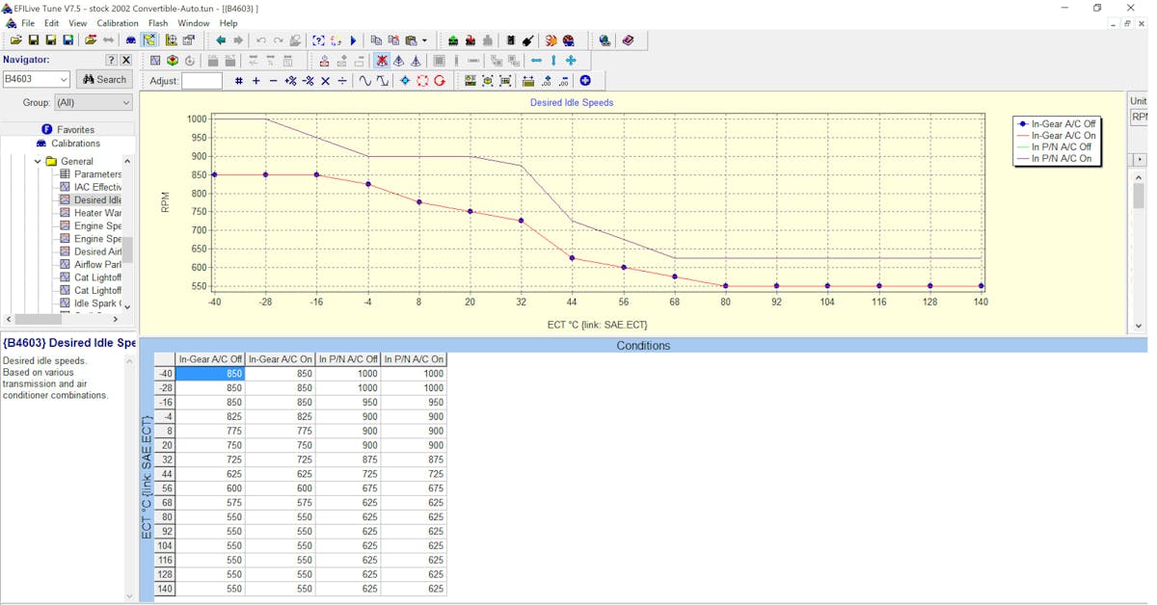
Task: Open the Flash menu
Action: (158, 23)
